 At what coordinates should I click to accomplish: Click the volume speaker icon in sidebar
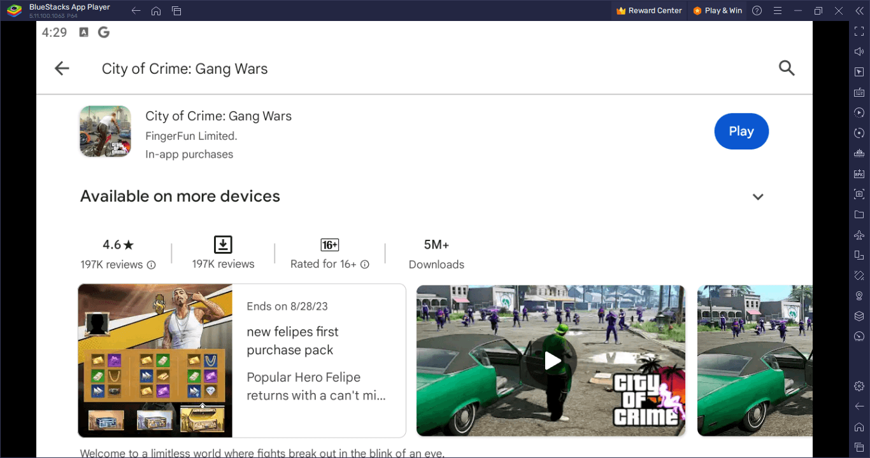tap(859, 52)
